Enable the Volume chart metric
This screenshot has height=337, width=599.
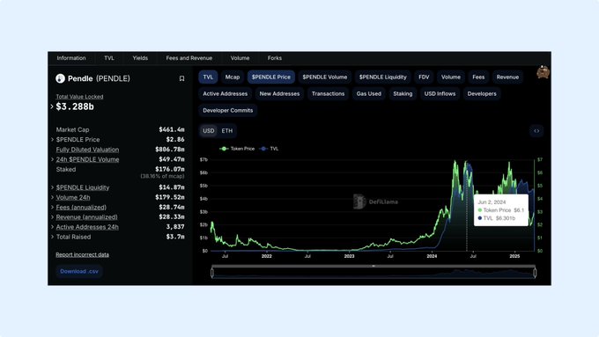[451, 77]
